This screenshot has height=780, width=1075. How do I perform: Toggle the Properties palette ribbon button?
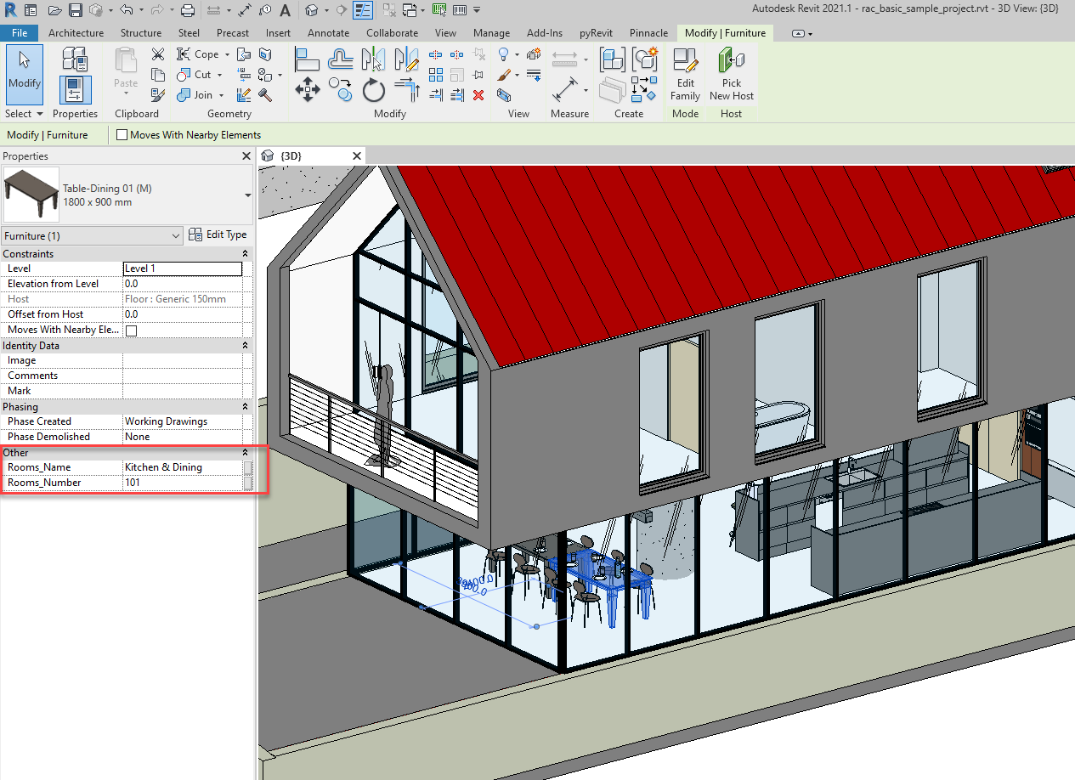(x=75, y=89)
